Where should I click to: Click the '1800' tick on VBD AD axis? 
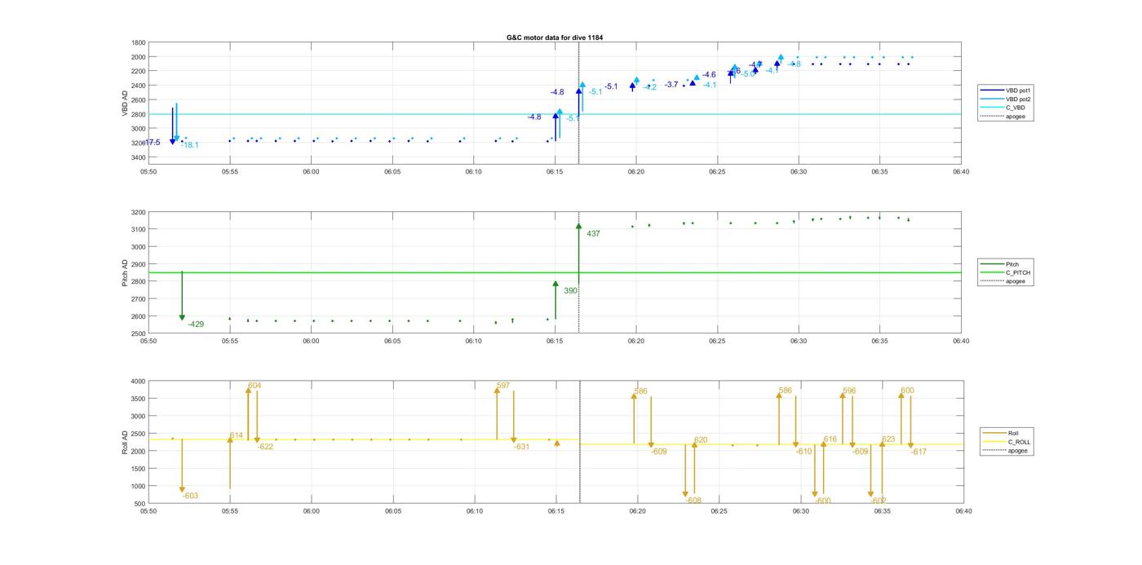(139, 42)
